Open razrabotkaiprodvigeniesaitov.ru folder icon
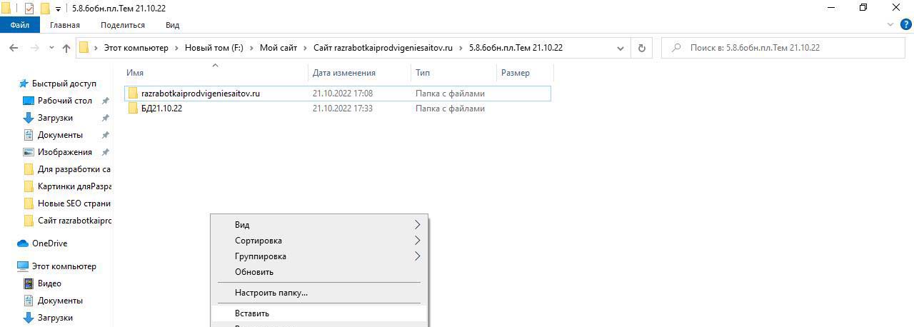The image size is (914, 327). pos(133,94)
